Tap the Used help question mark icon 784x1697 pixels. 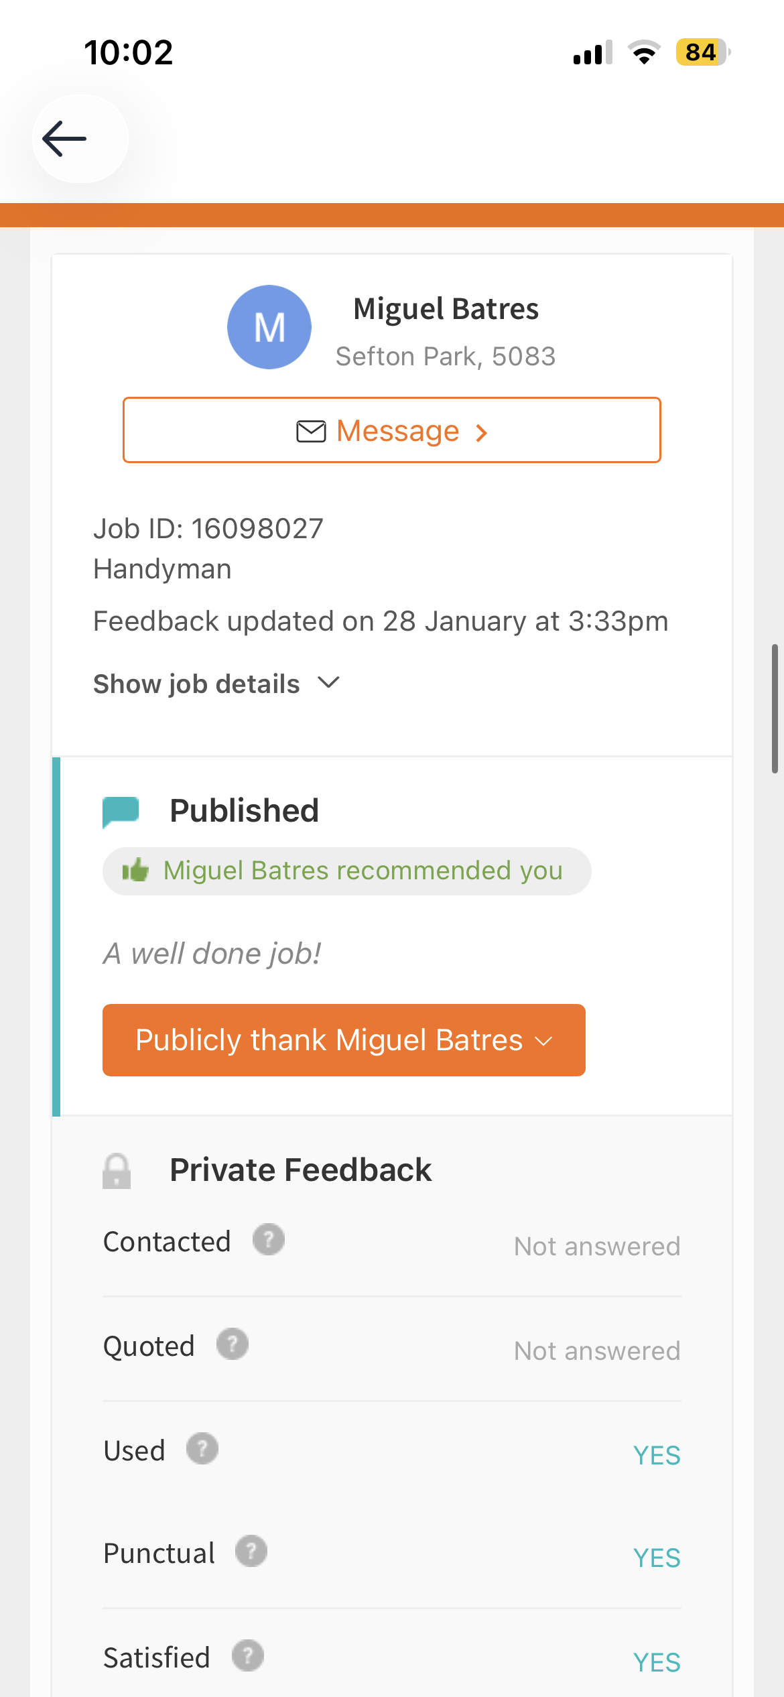pos(202,1449)
